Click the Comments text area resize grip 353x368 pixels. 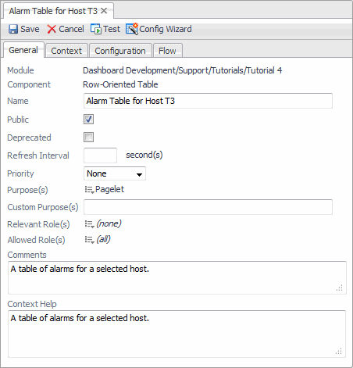pyautogui.click(x=339, y=288)
